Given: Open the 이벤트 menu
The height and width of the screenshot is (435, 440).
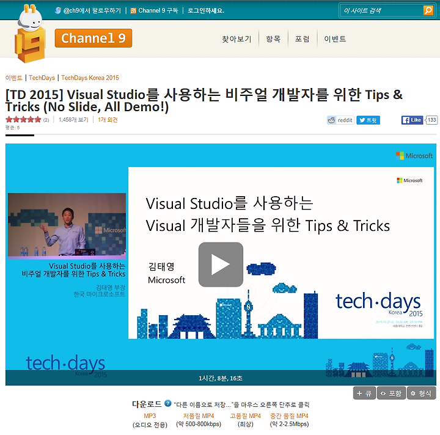Looking at the screenshot, I should (335, 38).
